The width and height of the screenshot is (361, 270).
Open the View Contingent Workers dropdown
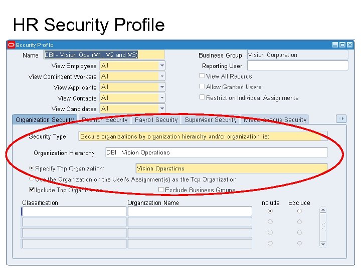tap(162, 76)
